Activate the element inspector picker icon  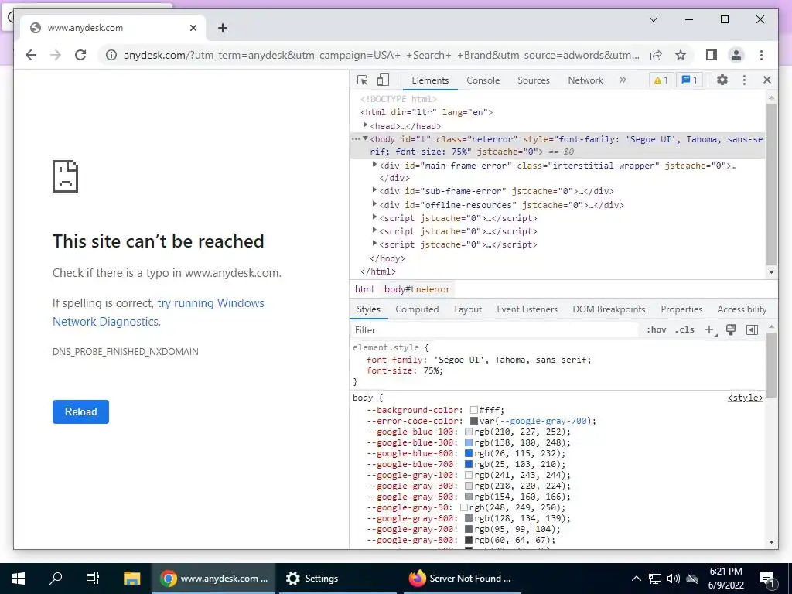click(x=362, y=80)
